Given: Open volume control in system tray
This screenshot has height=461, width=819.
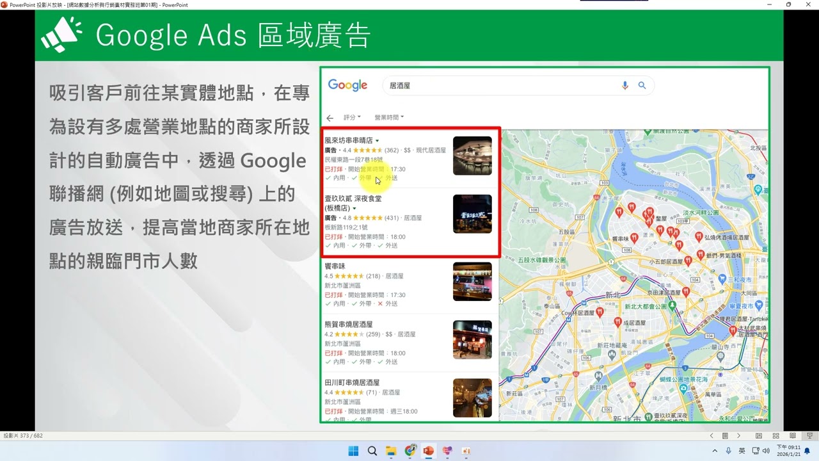Looking at the screenshot, I should click(x=766, y=451).
